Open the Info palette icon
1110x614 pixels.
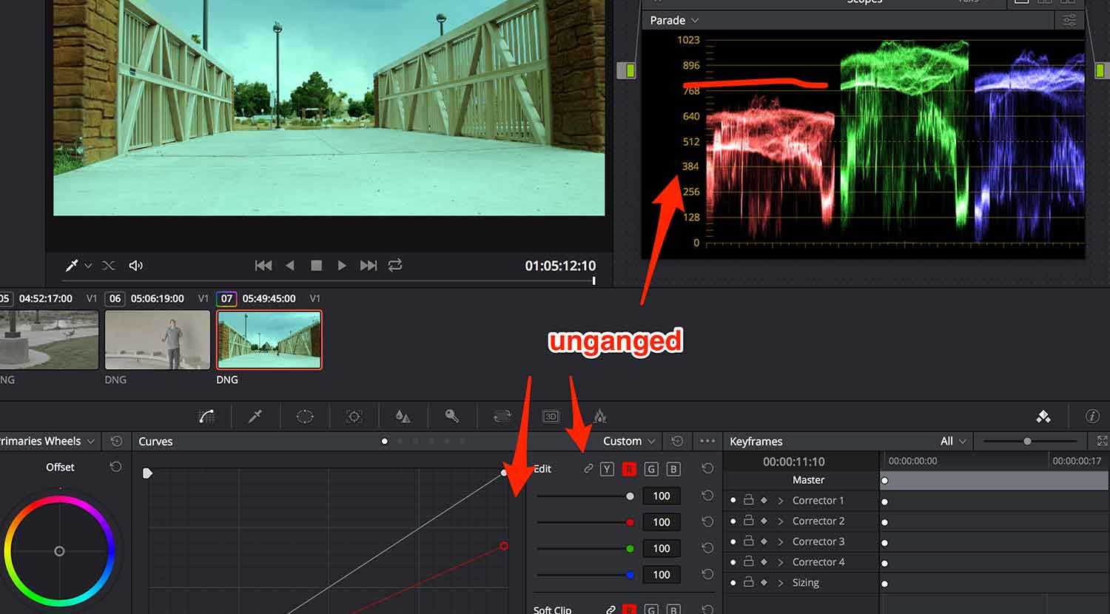tap(1092, 416)
